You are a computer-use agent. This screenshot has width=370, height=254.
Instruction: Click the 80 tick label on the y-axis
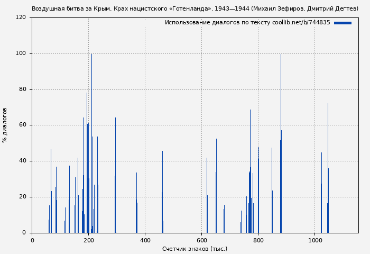(x=22, y=89)
